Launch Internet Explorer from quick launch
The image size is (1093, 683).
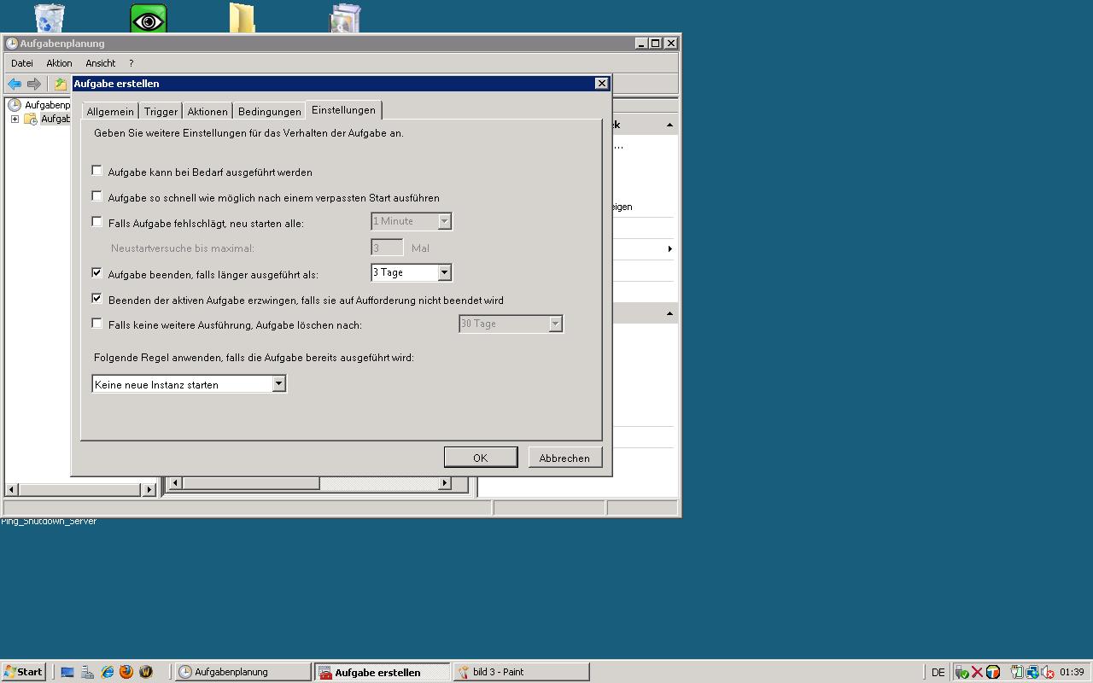pos(108,672)
